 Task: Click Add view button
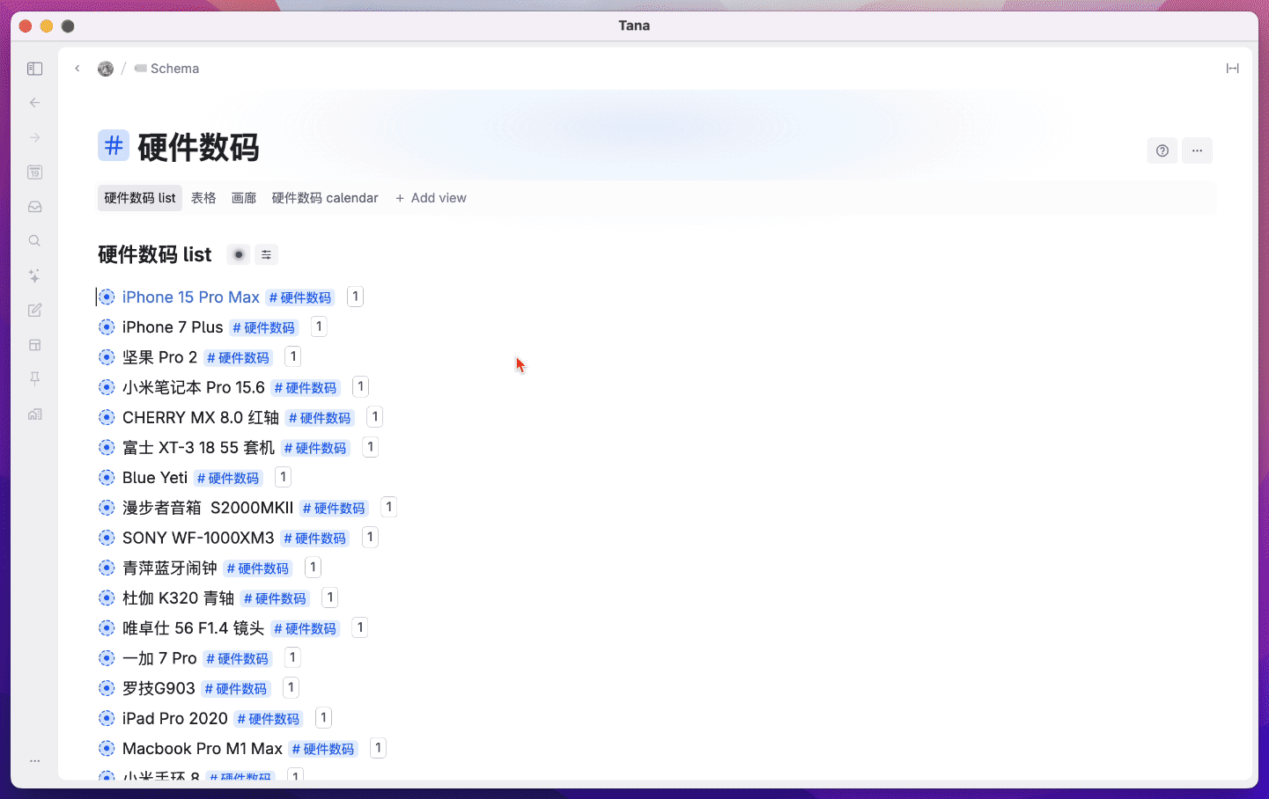click(431, 198)
